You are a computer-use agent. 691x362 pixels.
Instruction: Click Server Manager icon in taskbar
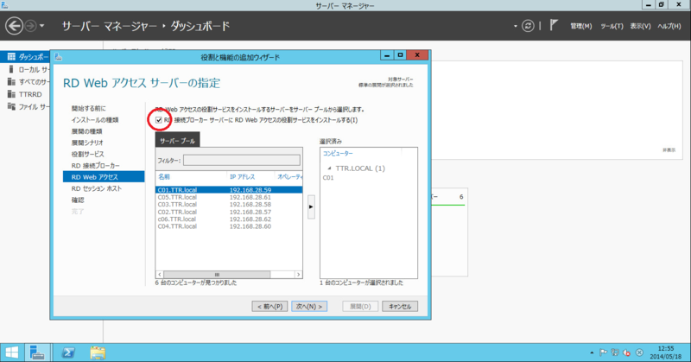[37, 352]
